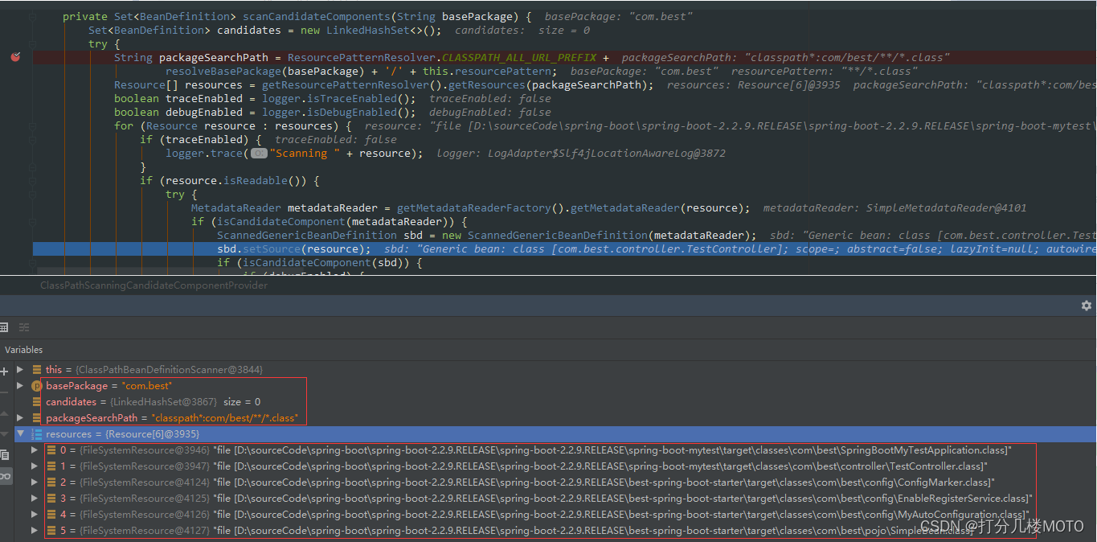The height and width of the screenshot is (542, 1097).
Task: Expand resources element 5 node
Action: tap(35, 531)
